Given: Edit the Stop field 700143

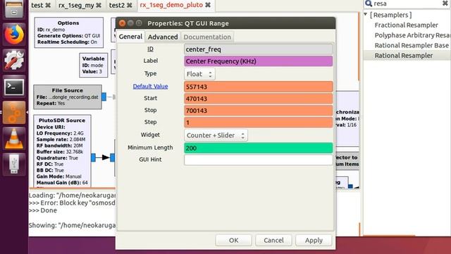Looking at the screenshot, I should [259, 111].
